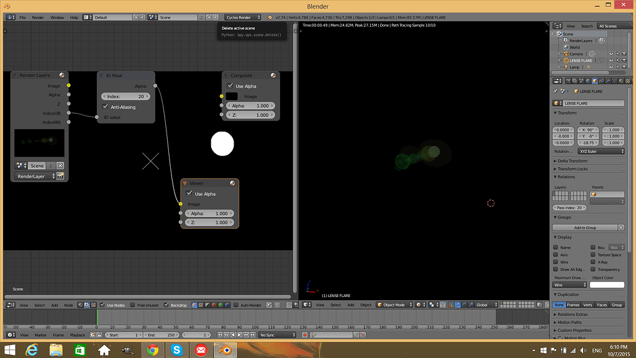Enable the X-Ray display checkbox
Image resolution: width=636 pixels, height=358 pixels.
593,262
